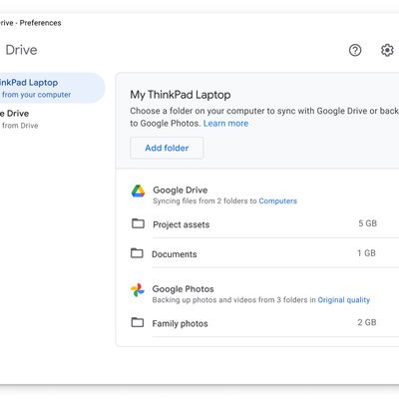This screenshot has height=399, width=399.
Task: Click the Drive title in header
Action: 21,50
